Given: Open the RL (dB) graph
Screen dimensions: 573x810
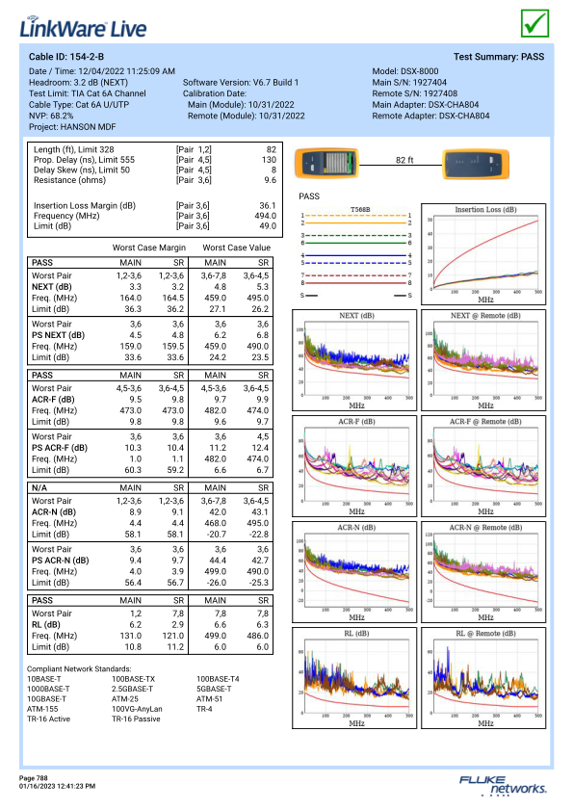Looking at the screenshot, I should coord(354,678).
